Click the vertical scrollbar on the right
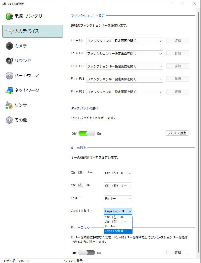The image size is (201, 263). (x=198, y=132)
